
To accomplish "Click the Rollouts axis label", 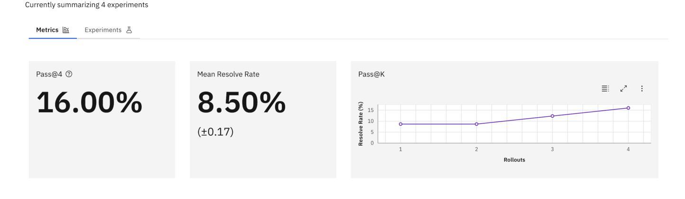I will 514,160.
